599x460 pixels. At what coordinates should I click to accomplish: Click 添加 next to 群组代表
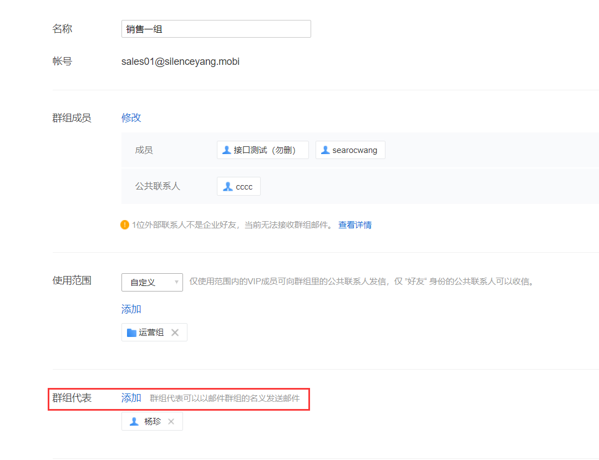pyautogui.click(x=131, y=398)
